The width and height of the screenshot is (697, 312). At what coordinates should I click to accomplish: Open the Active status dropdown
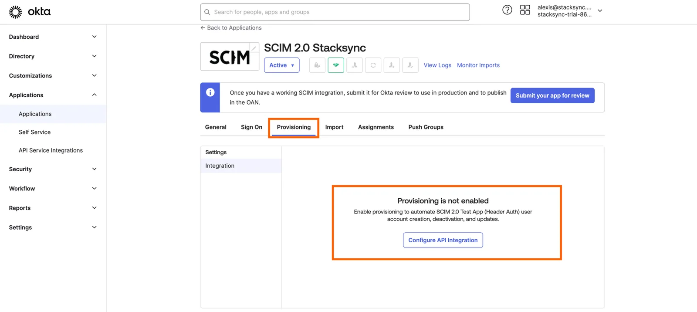(282, 65)
